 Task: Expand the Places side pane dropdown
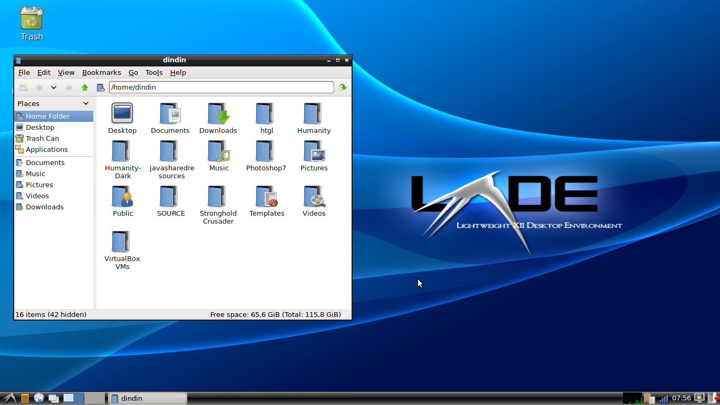click(x=86, y=103)
